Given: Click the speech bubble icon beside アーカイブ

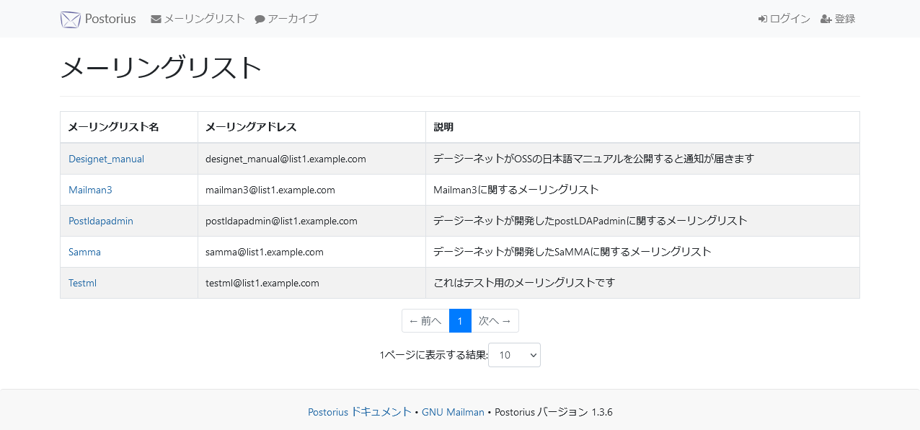Looking at the screenshot, I should pos(259,19).
